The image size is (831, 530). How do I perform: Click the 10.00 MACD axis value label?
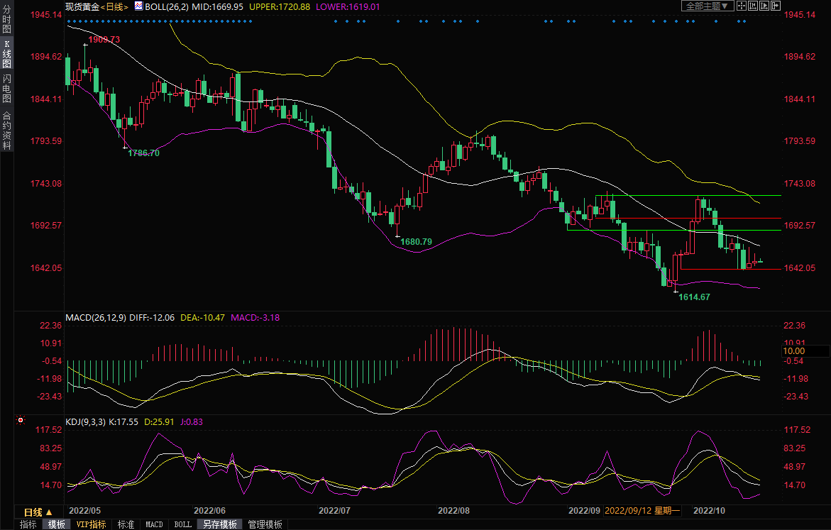[x=793, y=351]
